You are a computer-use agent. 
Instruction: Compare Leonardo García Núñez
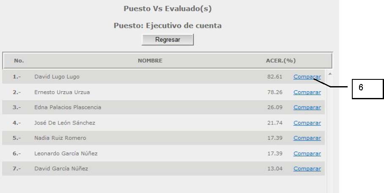tap(307, 153)
